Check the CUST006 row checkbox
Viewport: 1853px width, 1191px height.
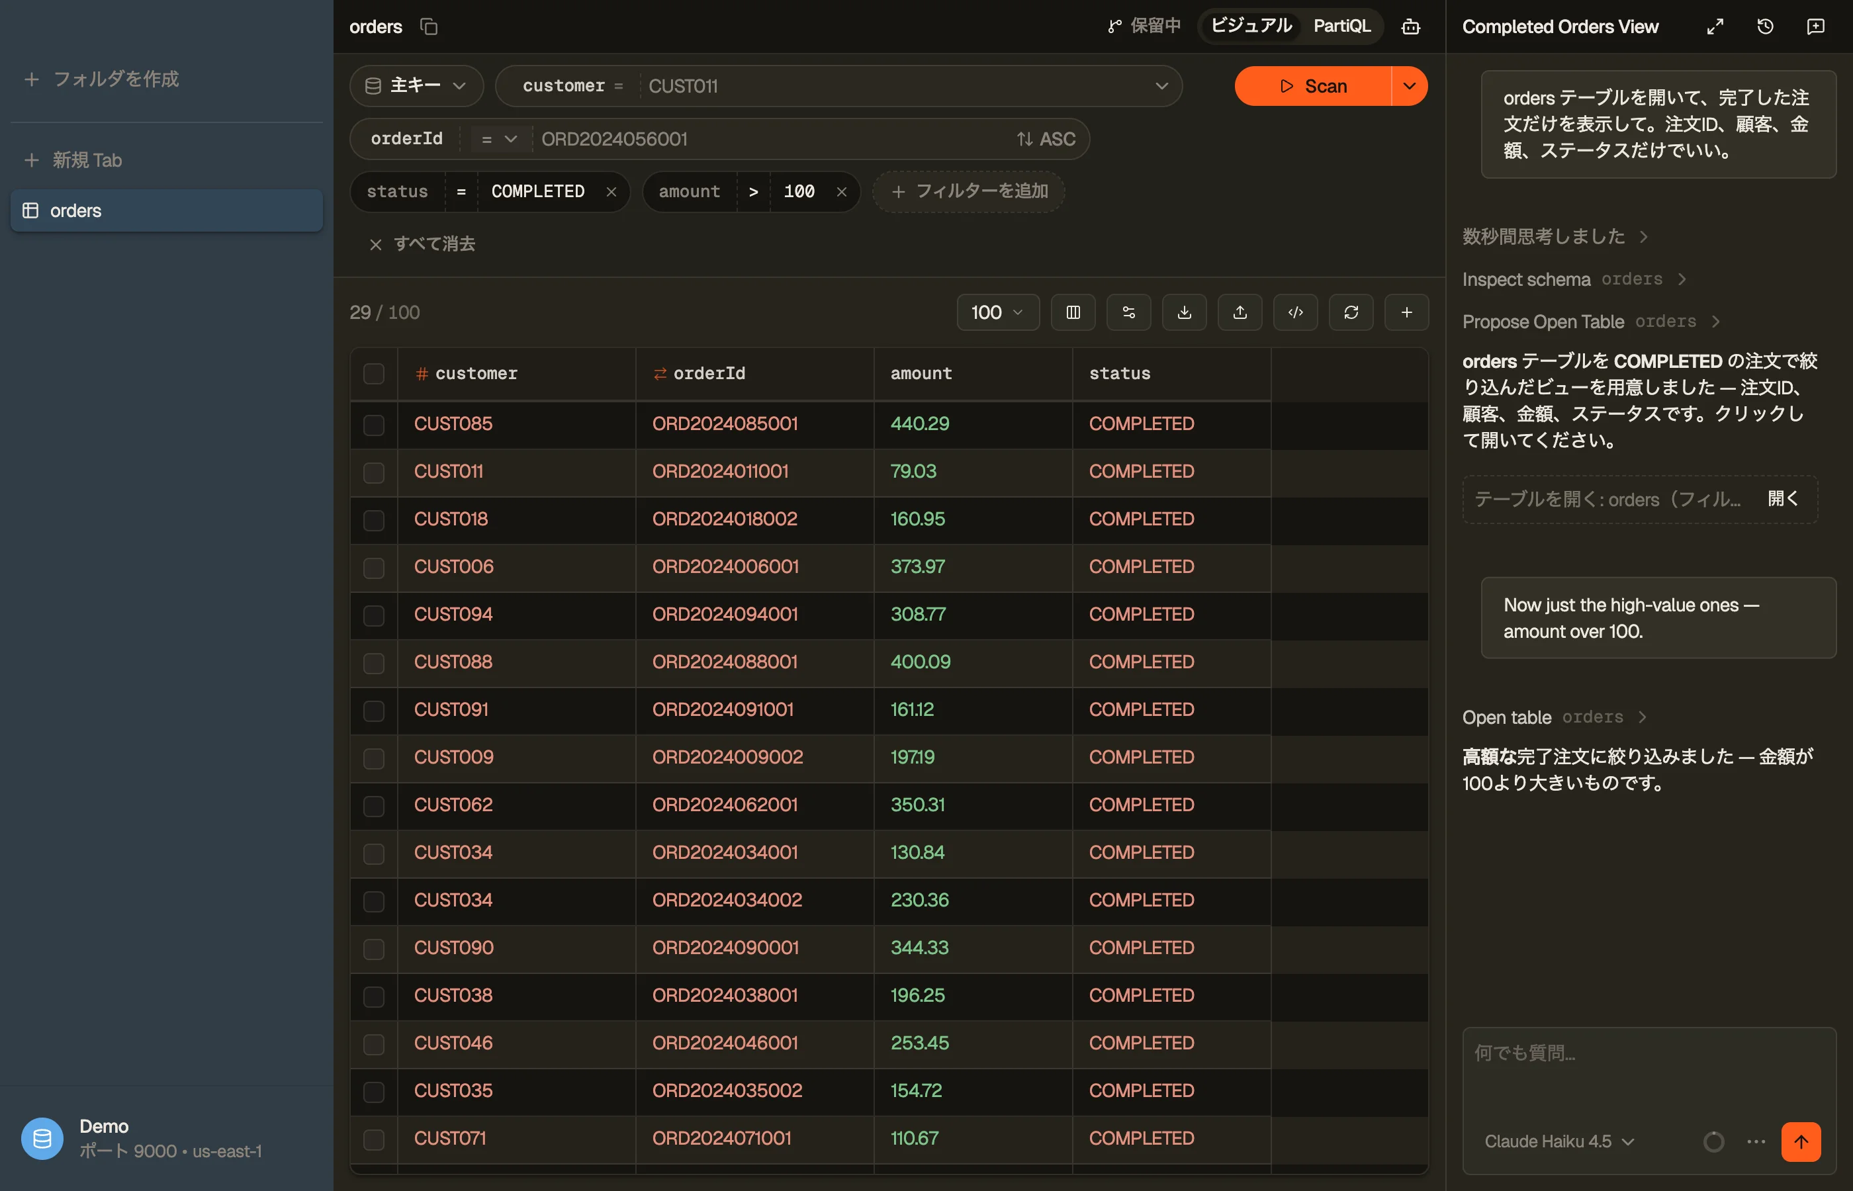[x=373, y=568]
